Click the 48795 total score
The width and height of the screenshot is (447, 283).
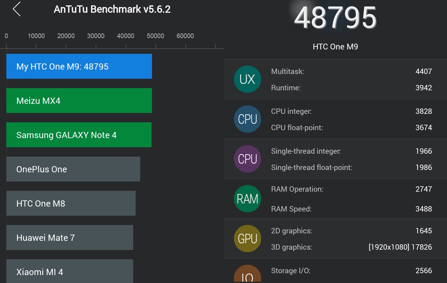pos(335,18)
